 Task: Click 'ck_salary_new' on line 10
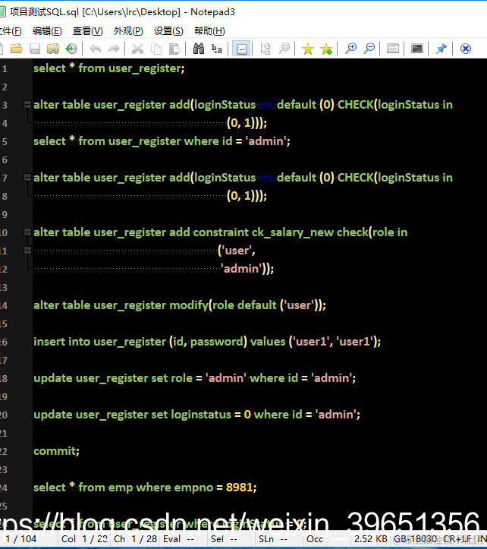pyautogui.click(x=293, y=232)
